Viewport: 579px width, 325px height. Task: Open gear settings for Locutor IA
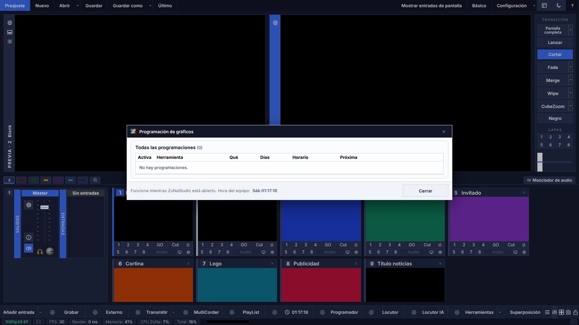click(414, 312)
